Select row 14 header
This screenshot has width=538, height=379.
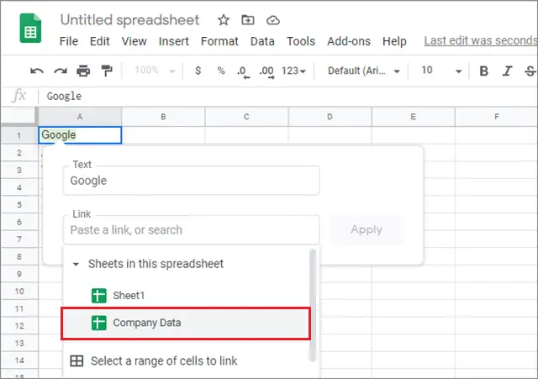coord(19,361)
